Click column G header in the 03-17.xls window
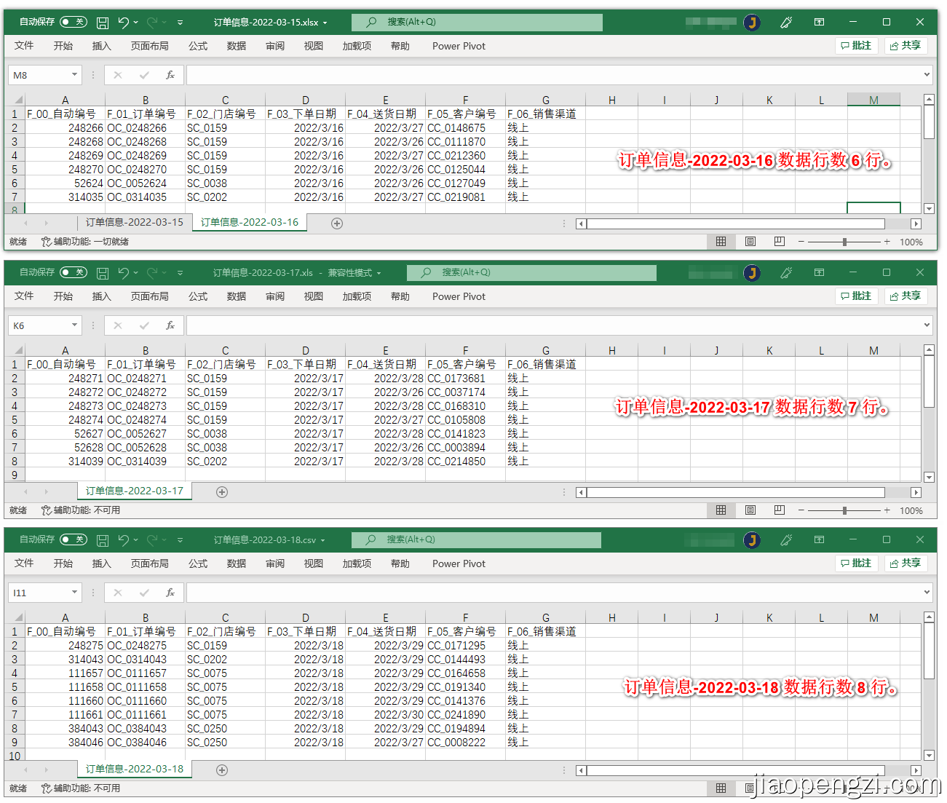 pos(545,351)
